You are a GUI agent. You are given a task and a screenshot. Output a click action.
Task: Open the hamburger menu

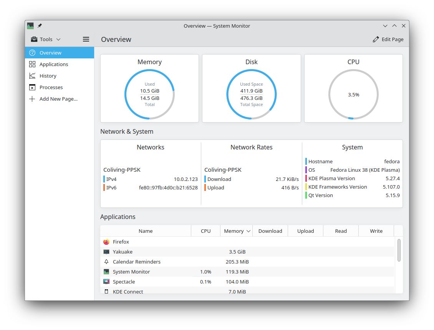[x=86, y=39]
